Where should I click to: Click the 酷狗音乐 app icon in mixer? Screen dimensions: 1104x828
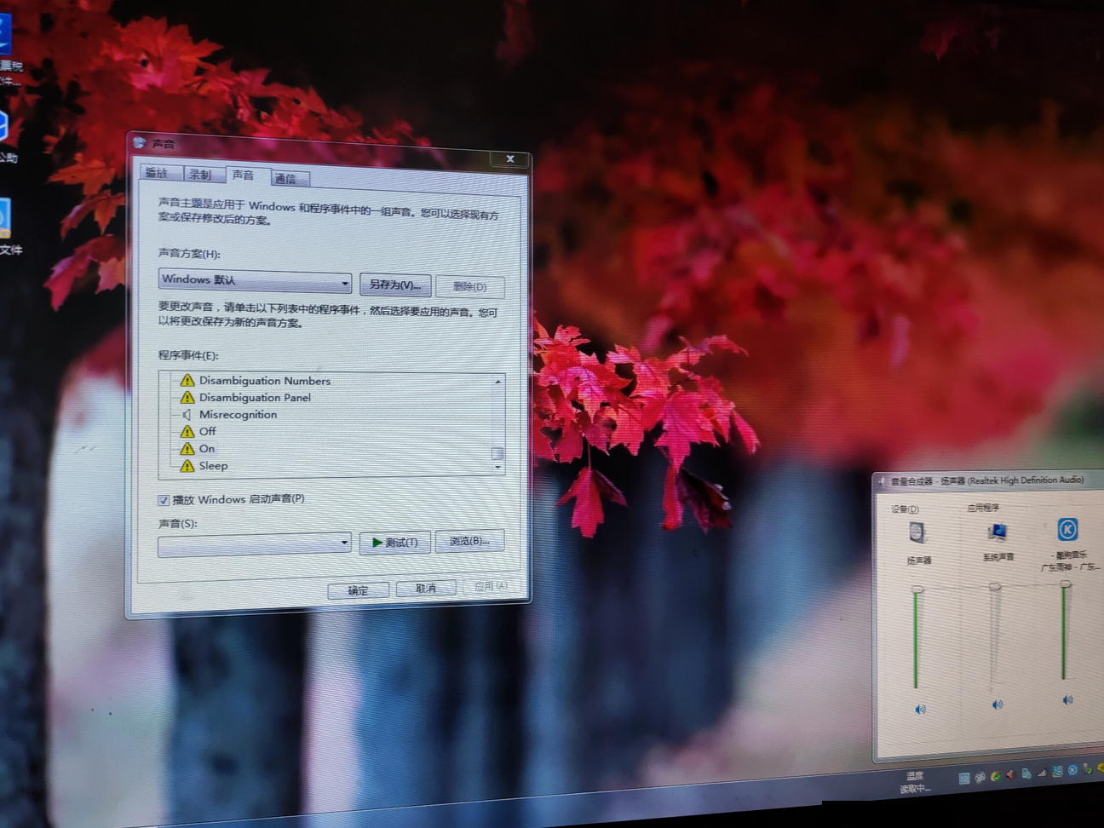[1067, 529]
